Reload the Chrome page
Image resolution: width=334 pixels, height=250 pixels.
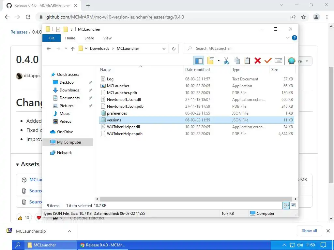[x=28, y=17]
